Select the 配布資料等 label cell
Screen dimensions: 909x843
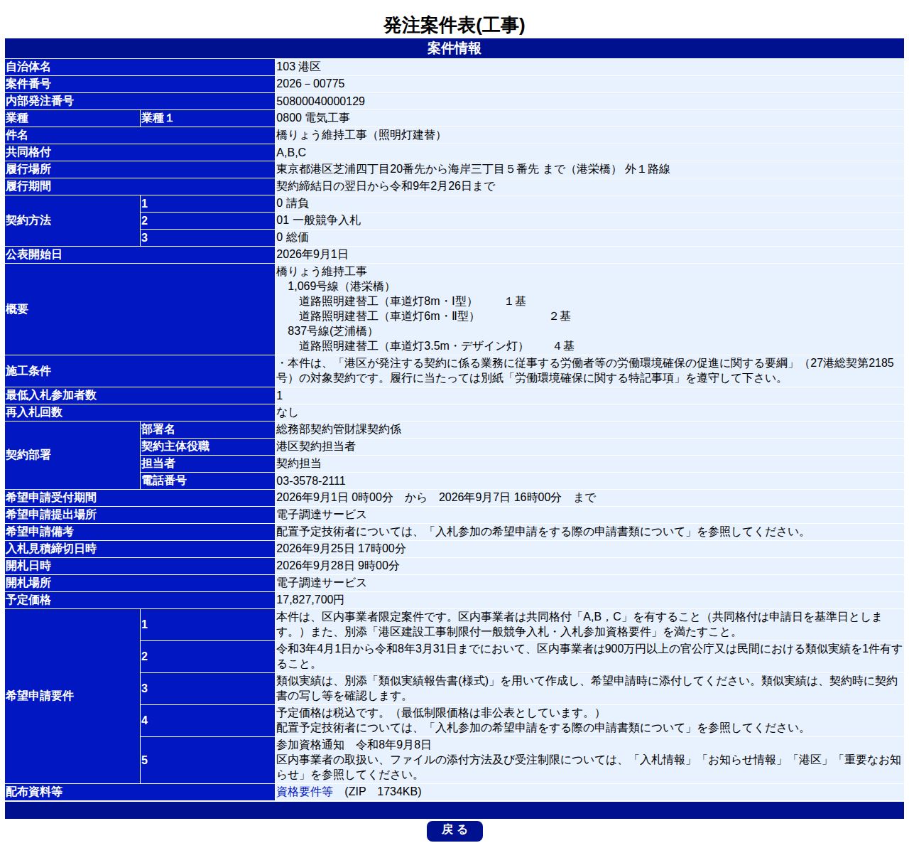tap(139, 792)
